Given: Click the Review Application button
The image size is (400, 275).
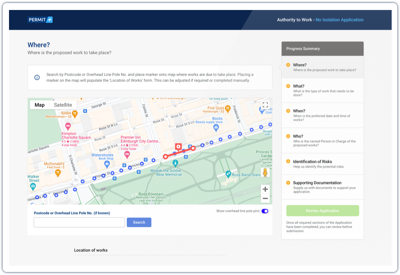Looking at the screenshot, I should [323, 211].
